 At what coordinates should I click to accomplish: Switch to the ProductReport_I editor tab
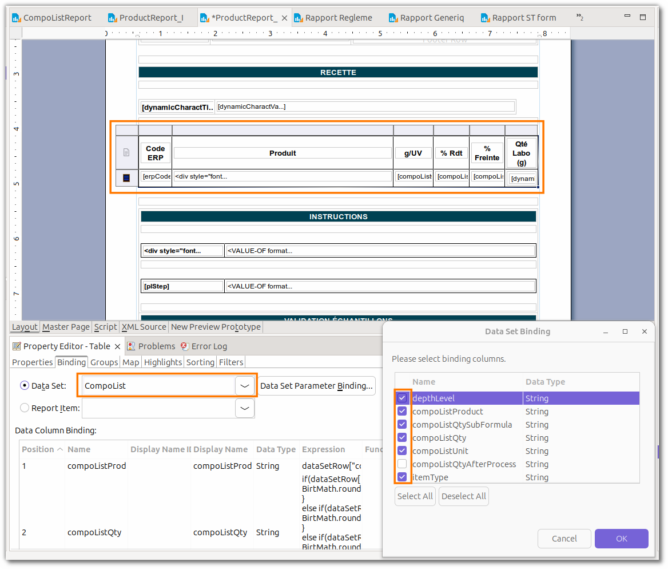(x=146, y=18)
